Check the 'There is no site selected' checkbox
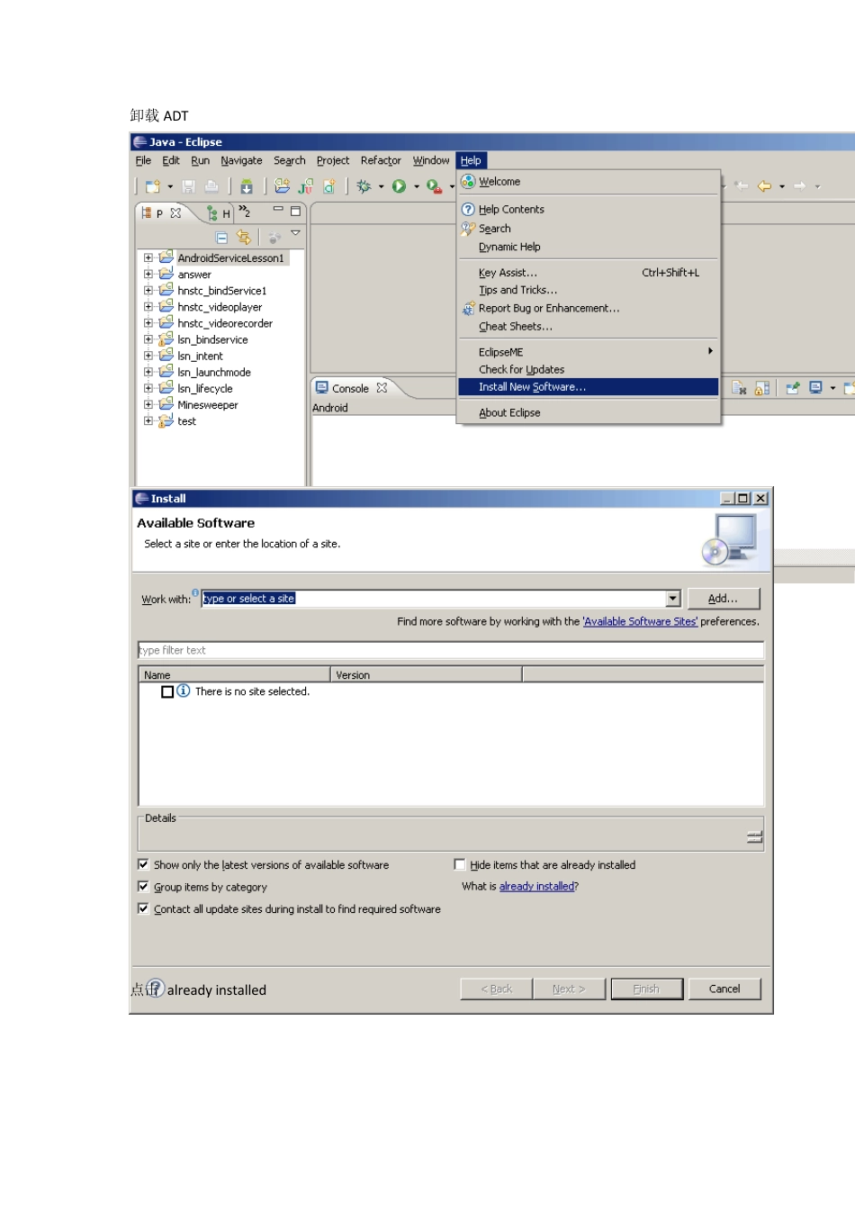 [x=167, y=691]
